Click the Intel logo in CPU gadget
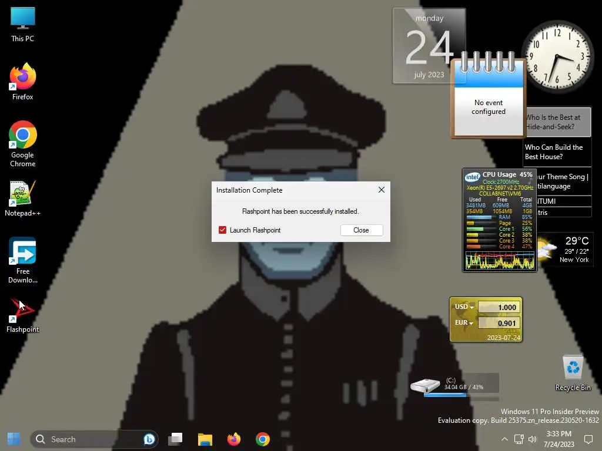602x451 pixels. tap(472, 177)
